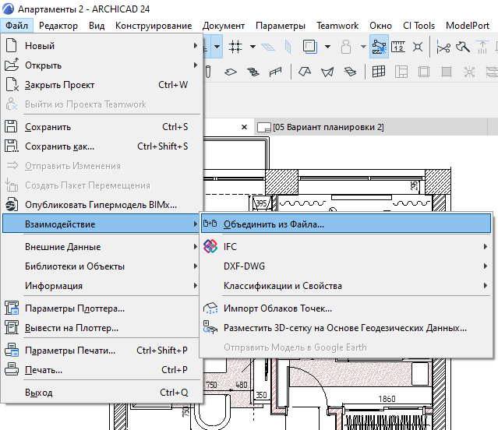
Task: Click the surveyor data mesh icon
Action: click(210, 327)
